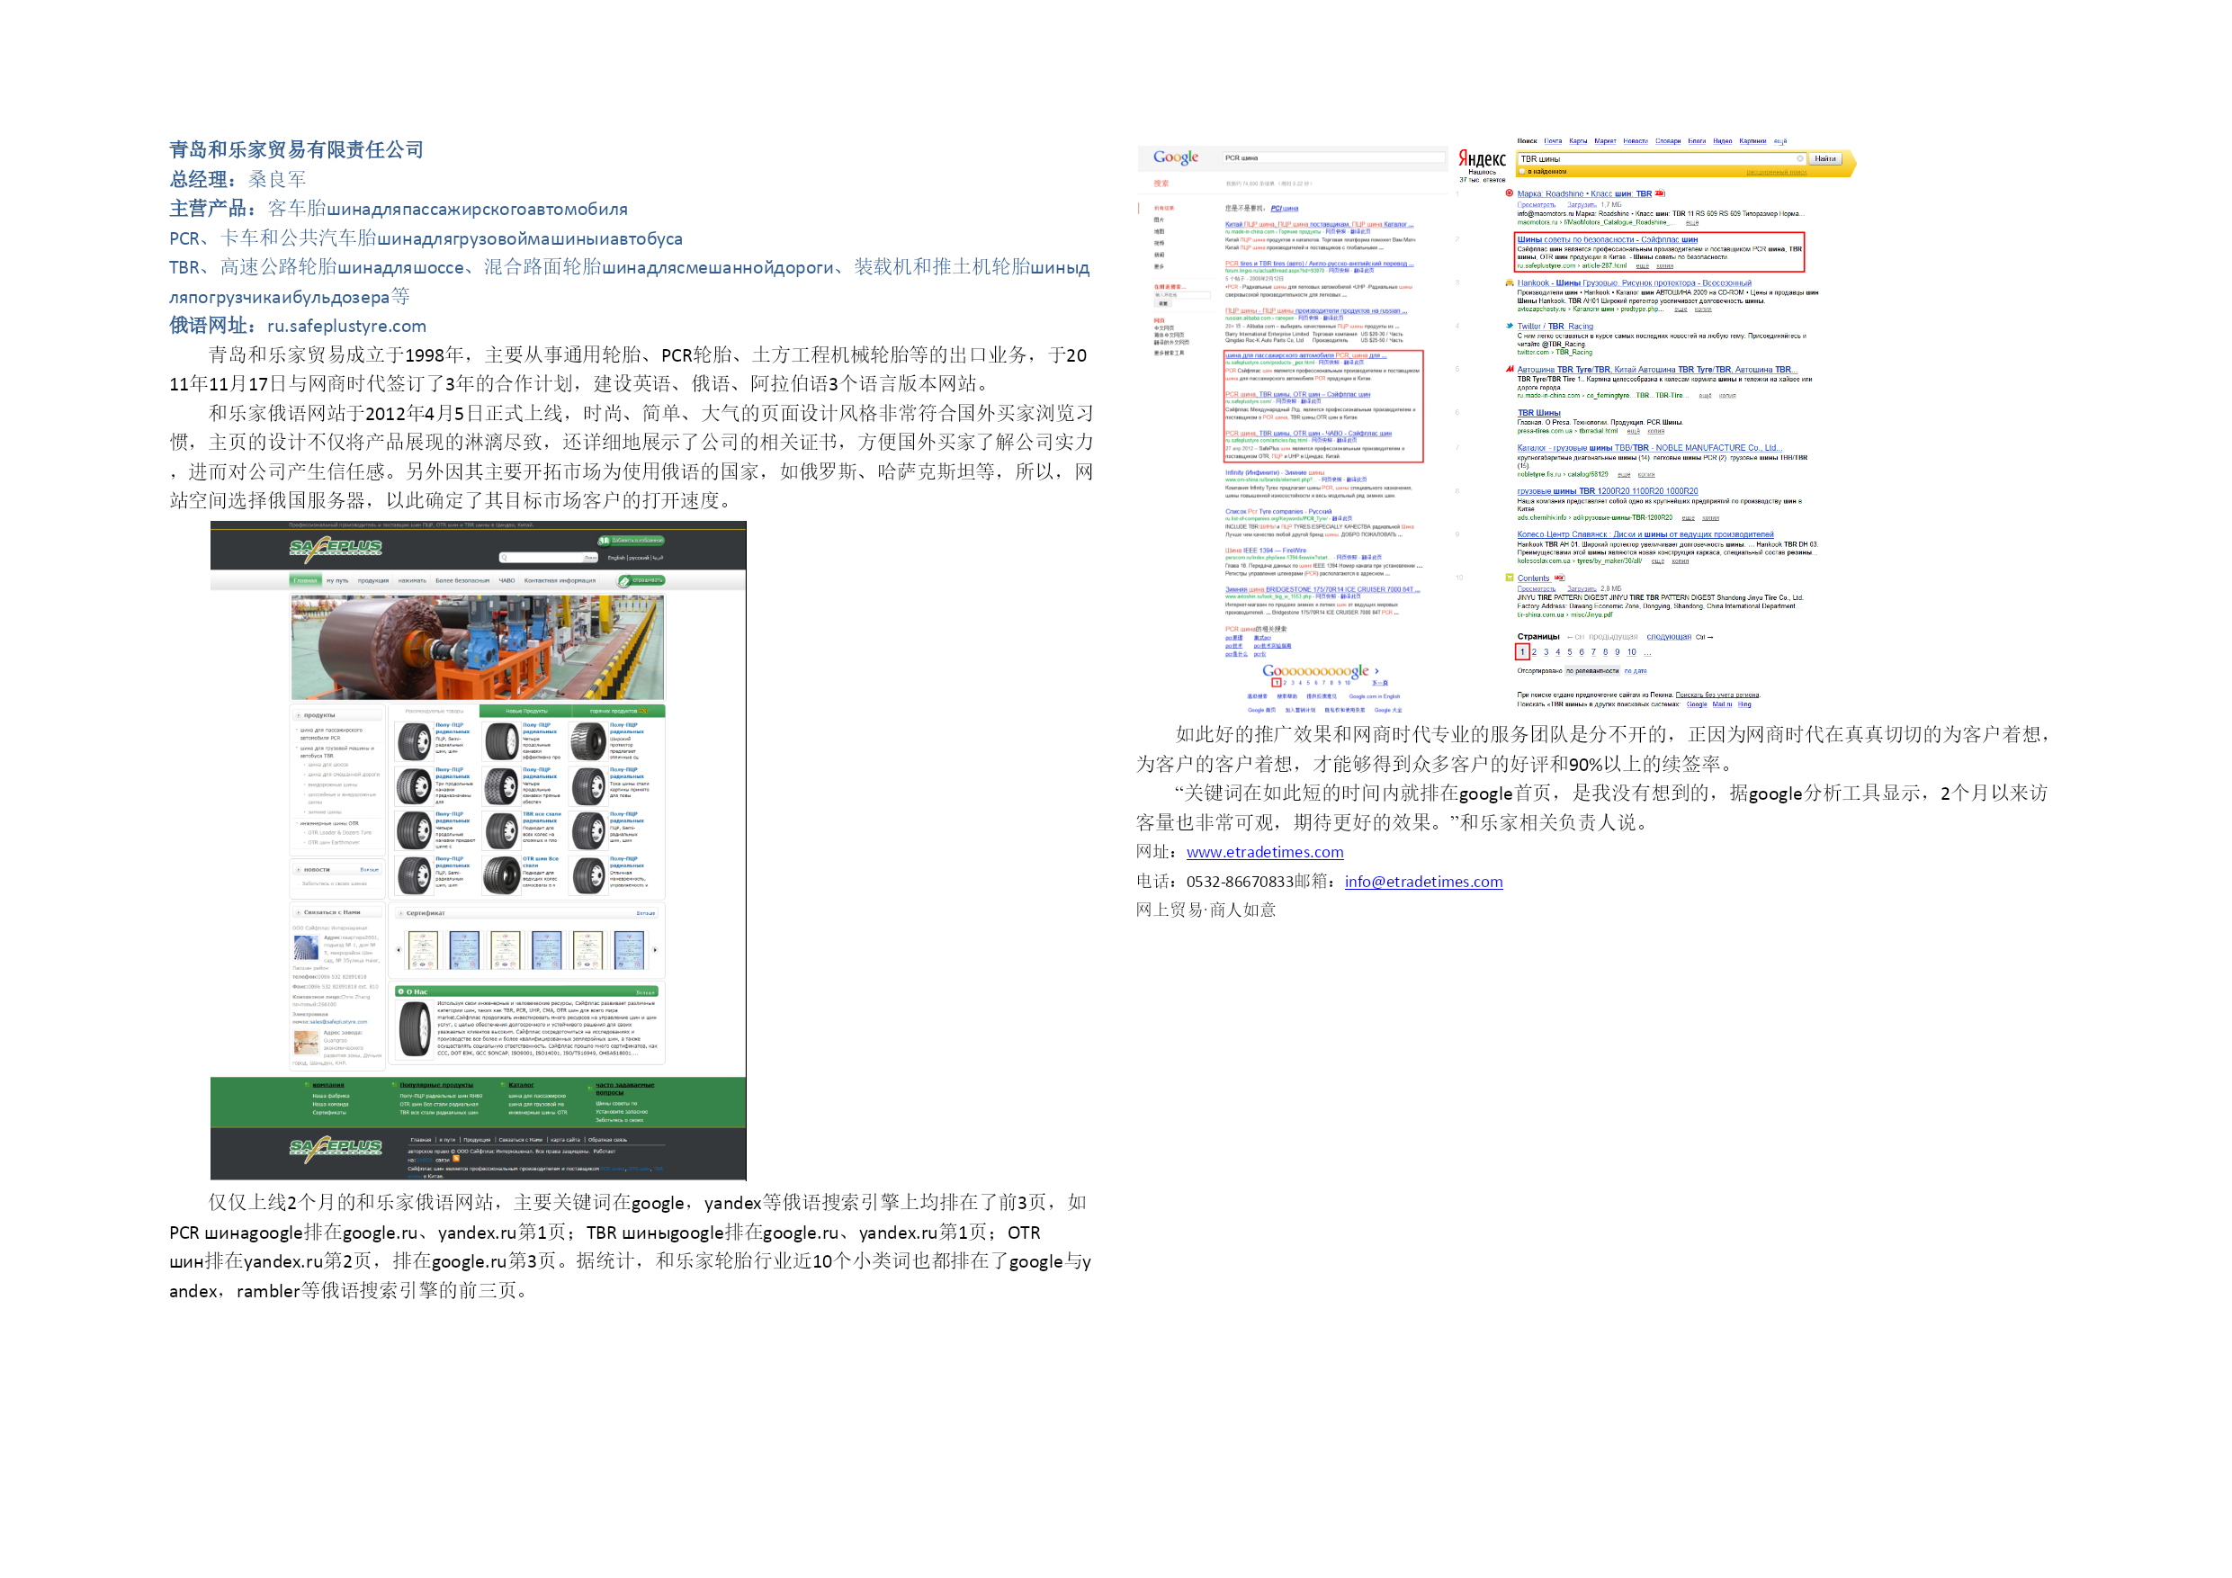Click the info@etradetimes.com email link
The height and width of the screenshot is (1578, 2232).
[1423, 881]
